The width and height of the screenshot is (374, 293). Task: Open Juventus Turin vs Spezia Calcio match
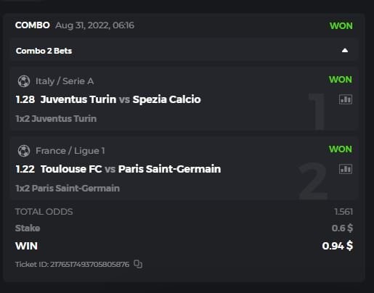[x=121, y=99]
